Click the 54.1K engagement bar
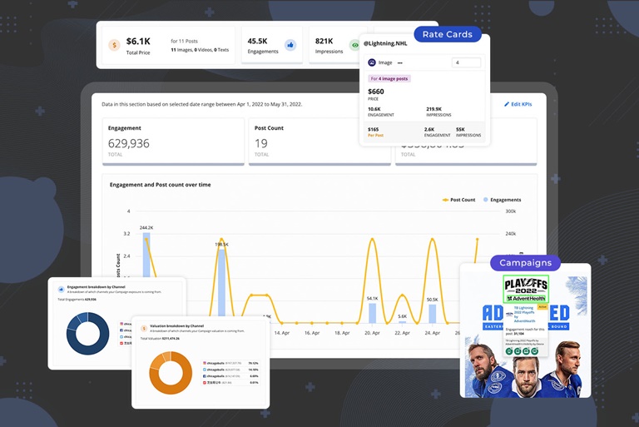The width and height of the screenshot is (639, 427). 373,313
